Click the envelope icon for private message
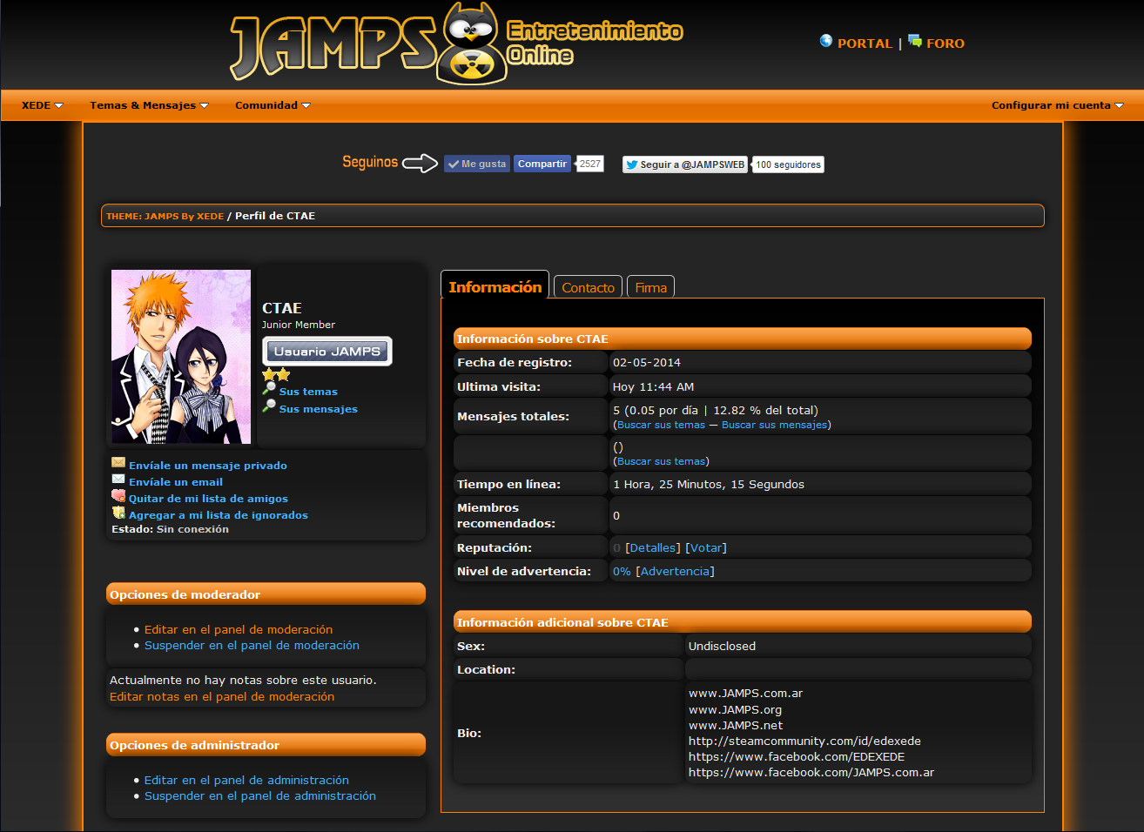Image resolution: width=1144 pixels, height=832 pixels. coord(118,463)
